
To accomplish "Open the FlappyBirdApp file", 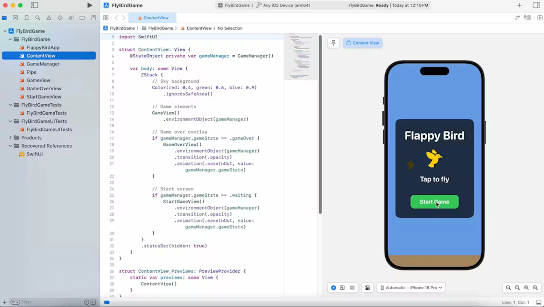I will pyautogui.click(x=43, y=48).
